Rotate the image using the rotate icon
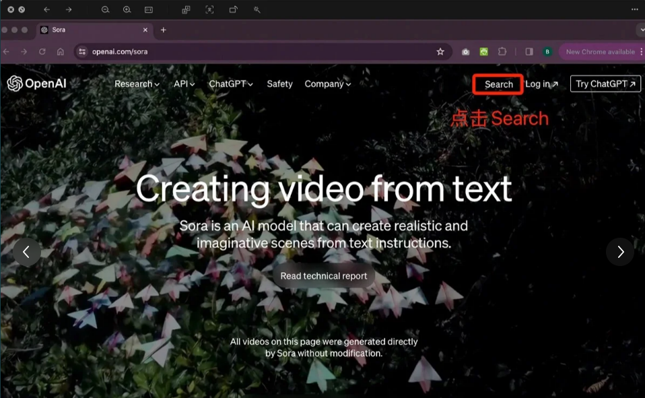645x398 pixels. pyautogui.click(x=233, y=9)
